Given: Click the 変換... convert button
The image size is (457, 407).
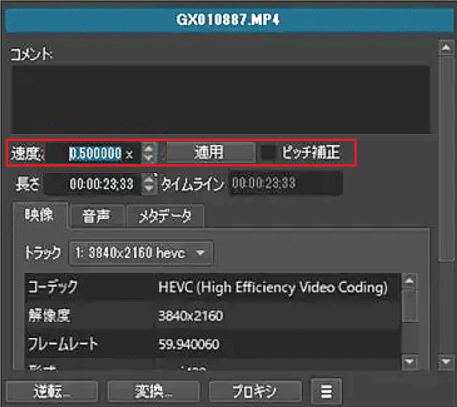Looking at the screenshot, I should [x=153, y=391].
